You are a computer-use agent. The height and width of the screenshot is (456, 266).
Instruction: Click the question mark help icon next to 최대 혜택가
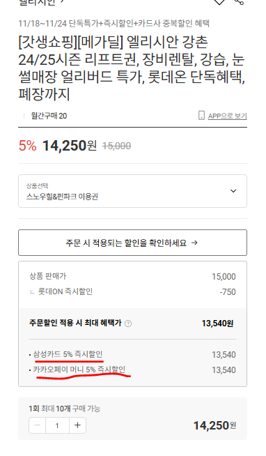[x=127, y=324]
